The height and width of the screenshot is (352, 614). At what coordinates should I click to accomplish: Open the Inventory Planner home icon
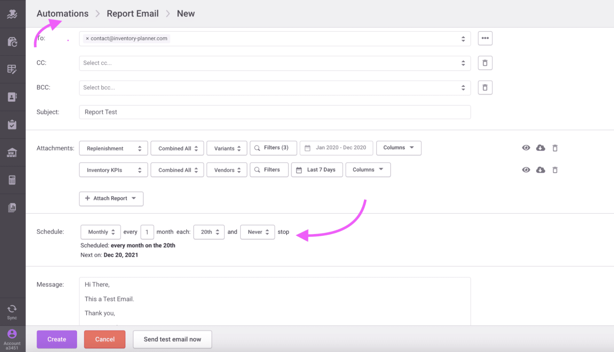pos(12,14)
